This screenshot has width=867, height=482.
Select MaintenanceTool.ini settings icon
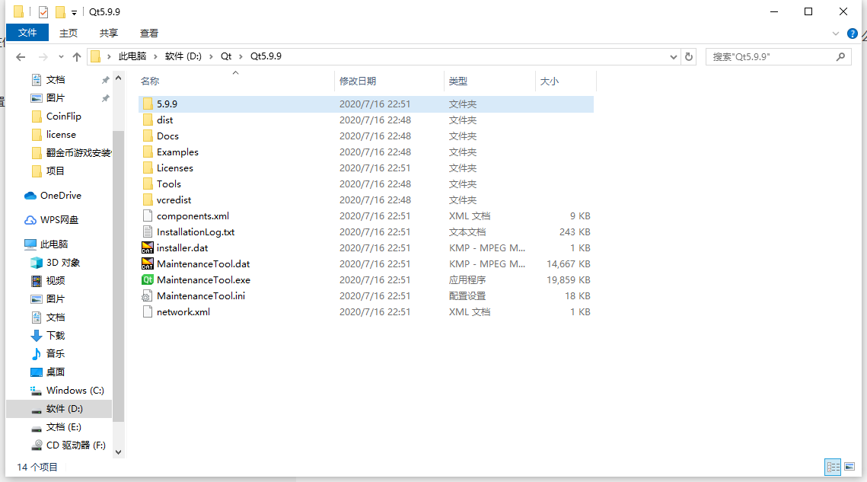pos(147,296)
